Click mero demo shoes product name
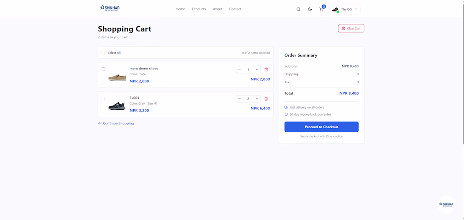464x220 pixels. 144,69
